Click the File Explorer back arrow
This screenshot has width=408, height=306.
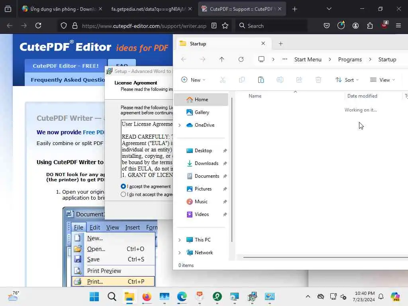[184, 59]
